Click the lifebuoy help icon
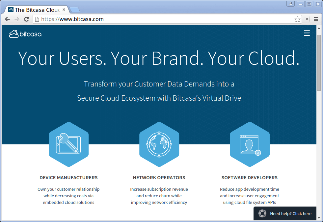This screenshot has width=323, height=222. click(x=262, y=213)
